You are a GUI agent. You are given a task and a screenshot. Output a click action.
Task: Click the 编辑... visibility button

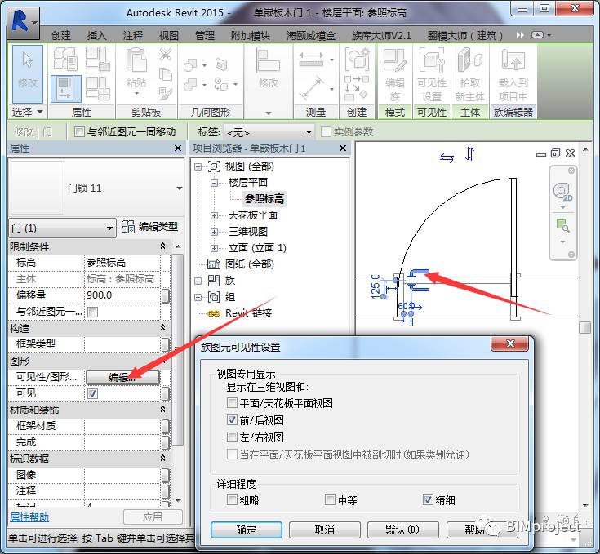point(122,378)
